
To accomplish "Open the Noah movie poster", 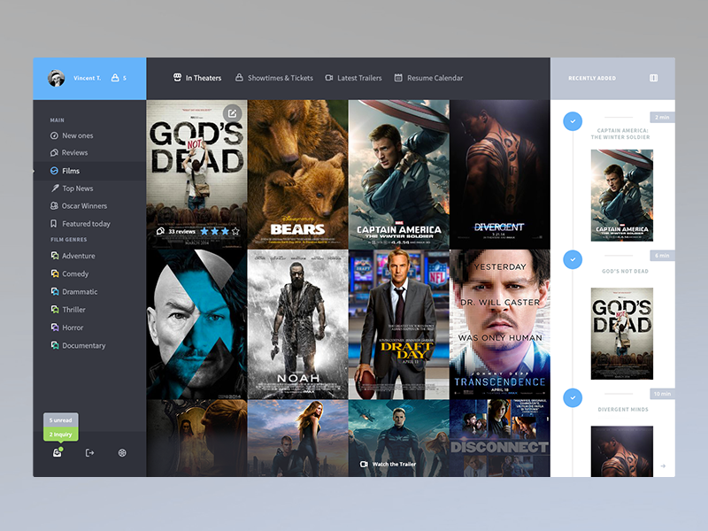I will [297, 324].
